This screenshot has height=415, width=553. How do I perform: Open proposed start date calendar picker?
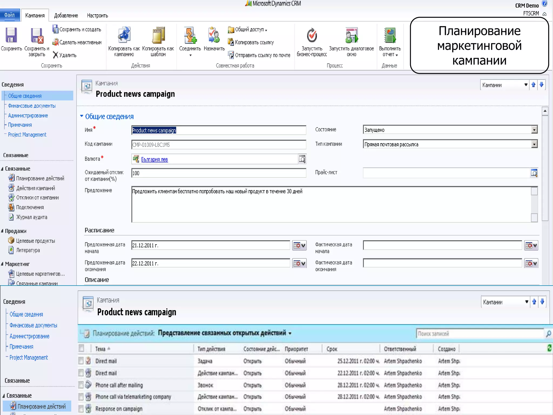(299, 245)
